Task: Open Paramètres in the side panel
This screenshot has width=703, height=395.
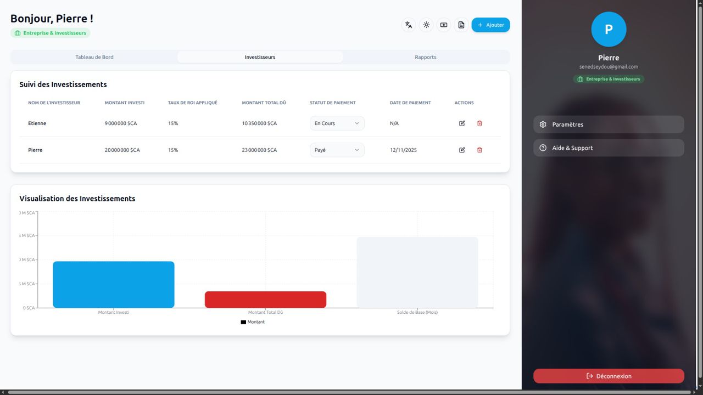Action: pos(609,125)
